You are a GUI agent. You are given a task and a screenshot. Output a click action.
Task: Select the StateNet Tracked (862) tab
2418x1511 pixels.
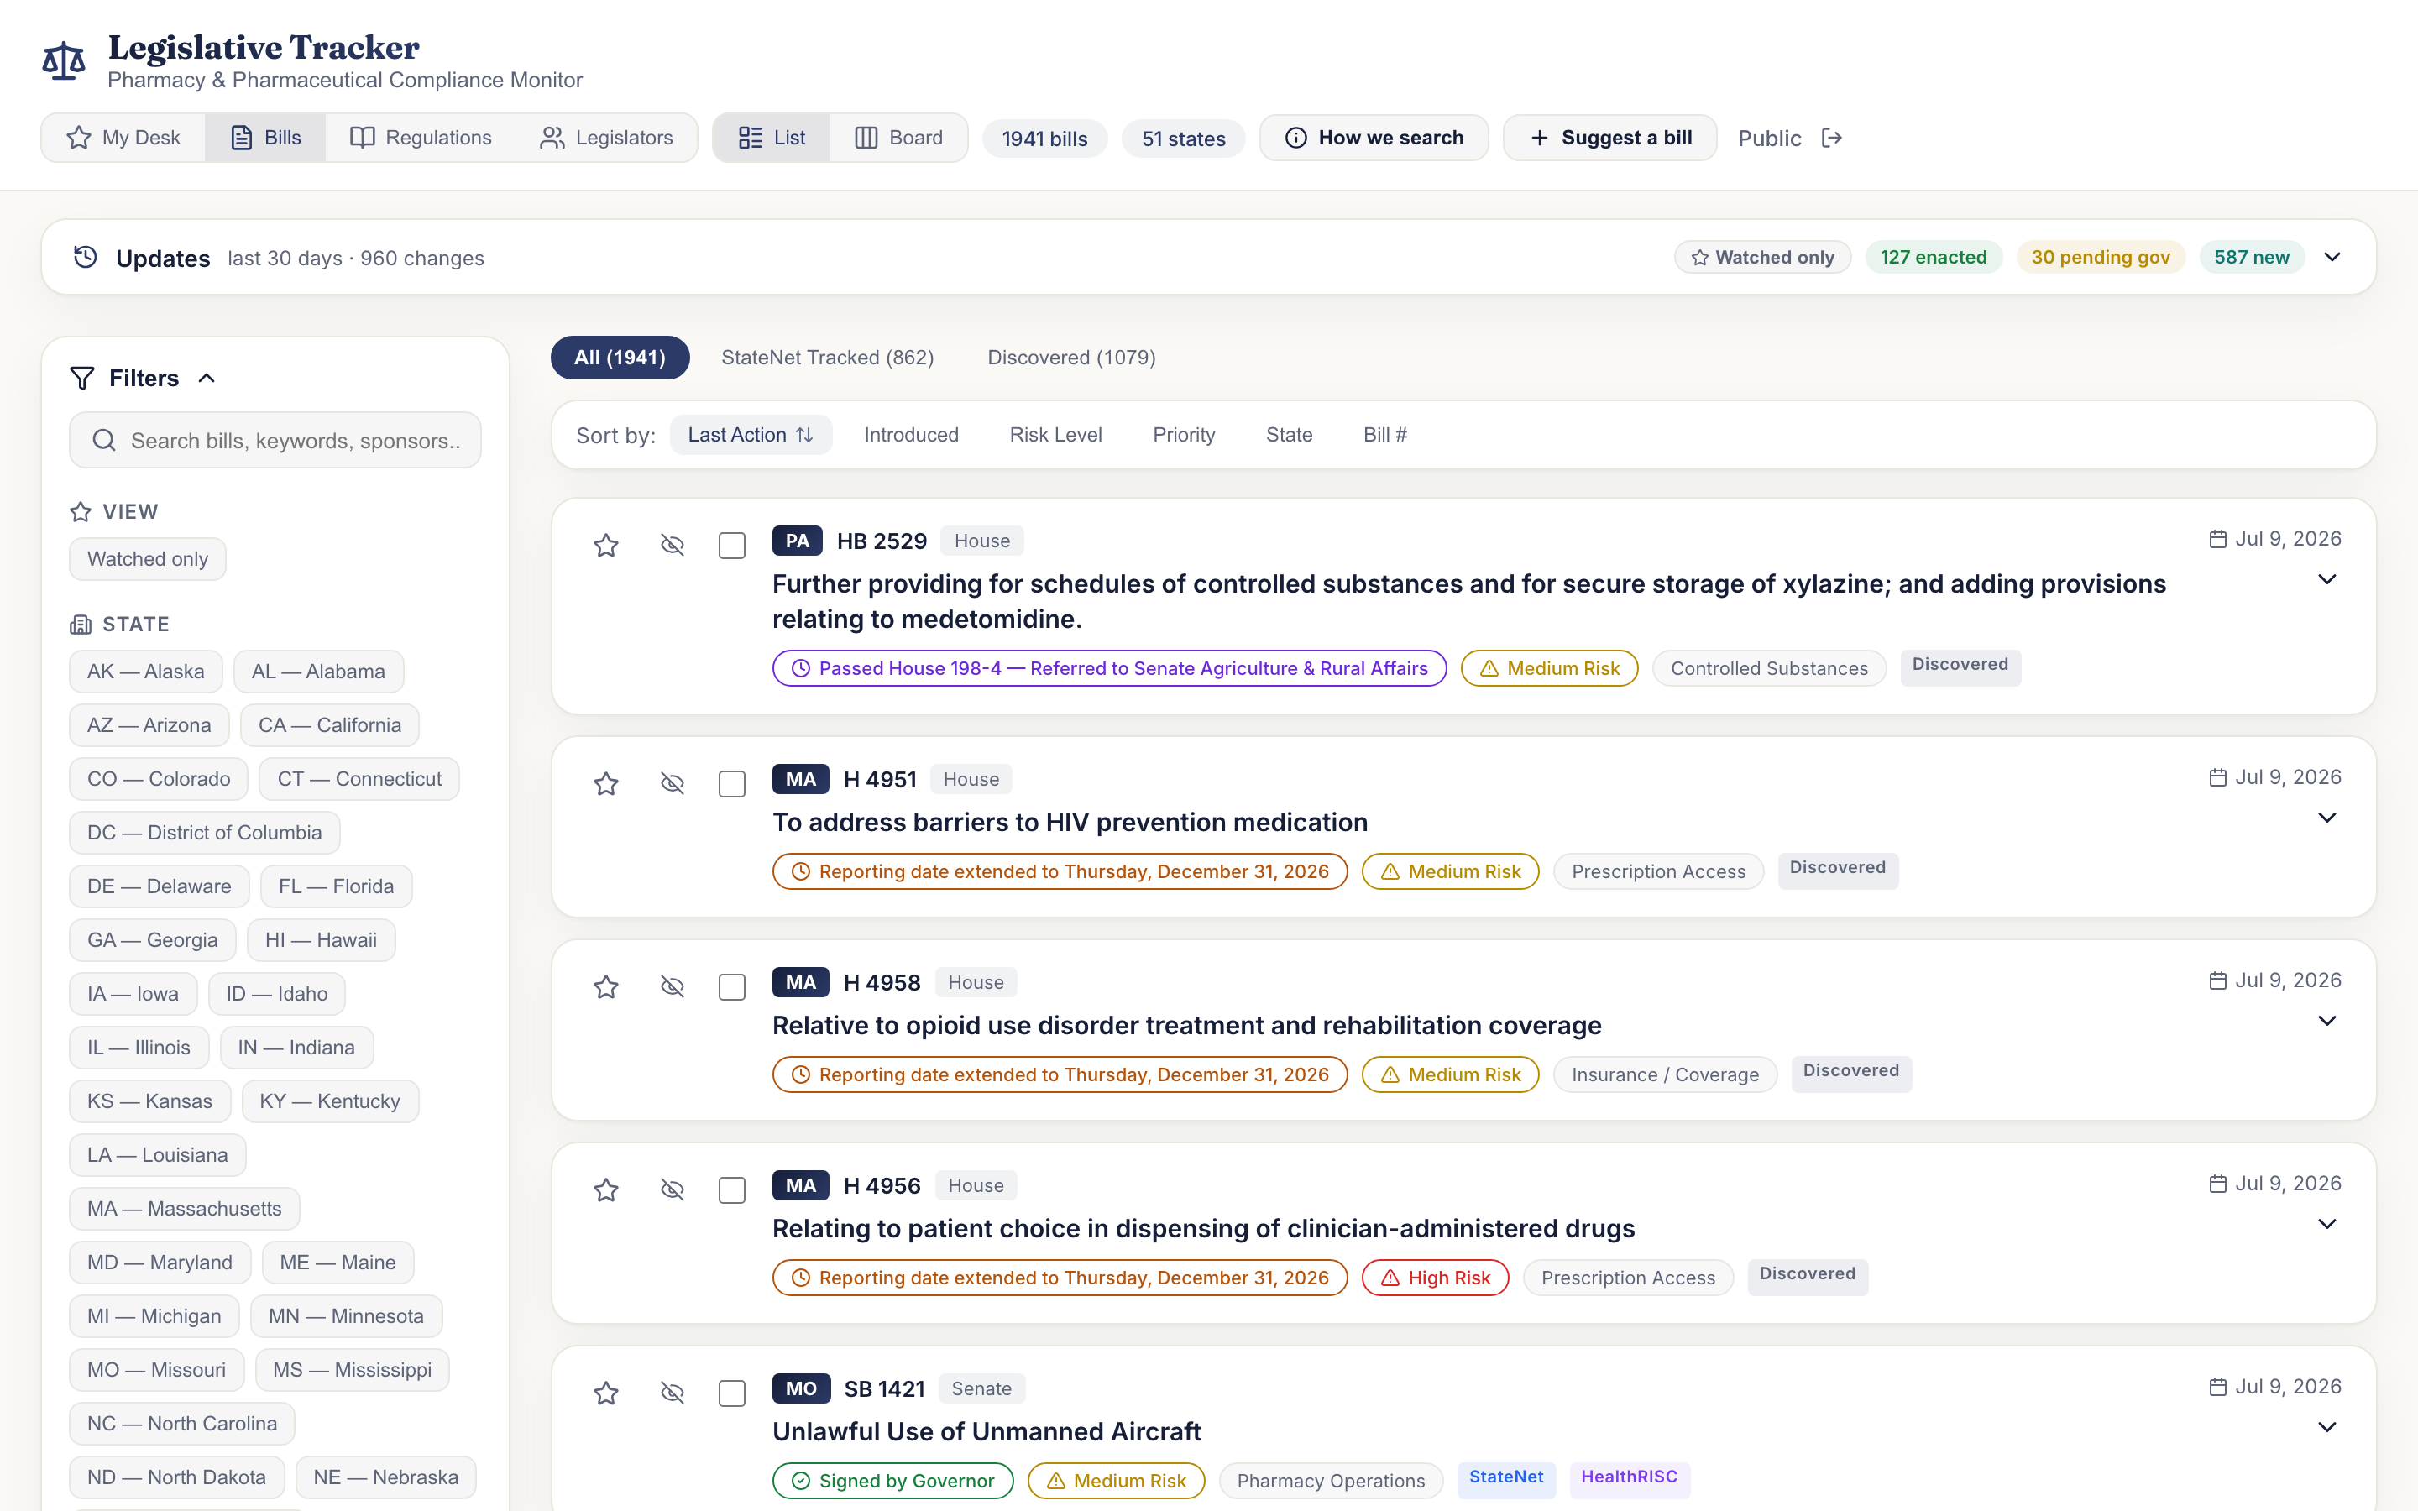coord(827,358)
